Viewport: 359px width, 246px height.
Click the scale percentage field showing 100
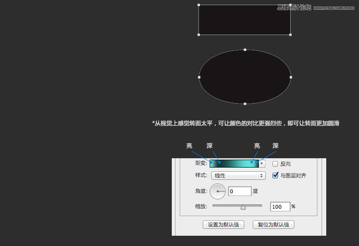pyautogui.click(x=280, y=207)
